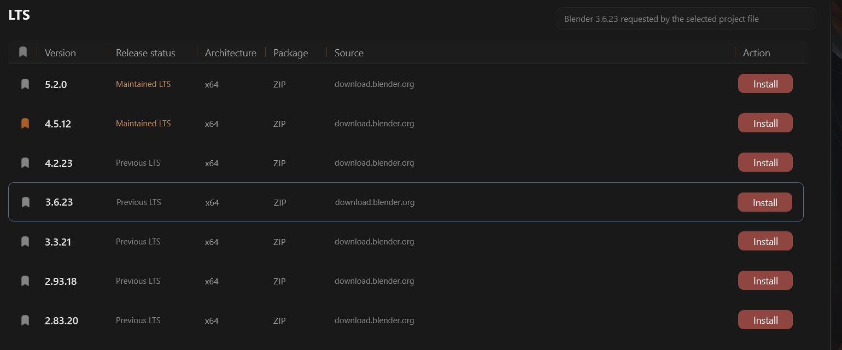Click Previous LTS status of 2.93.18
Viewport: 842px width, 350px height.
point(138,281)
